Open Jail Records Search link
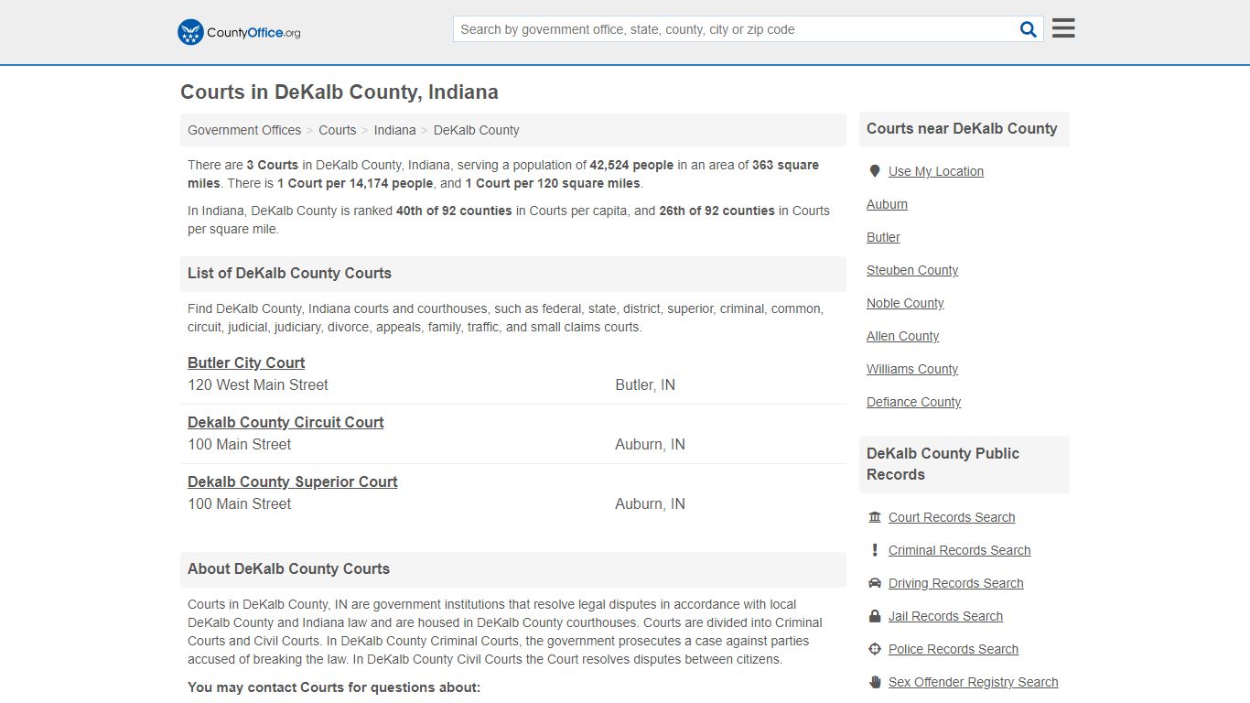Screen dimensions: 1250x703 point(945,616)
